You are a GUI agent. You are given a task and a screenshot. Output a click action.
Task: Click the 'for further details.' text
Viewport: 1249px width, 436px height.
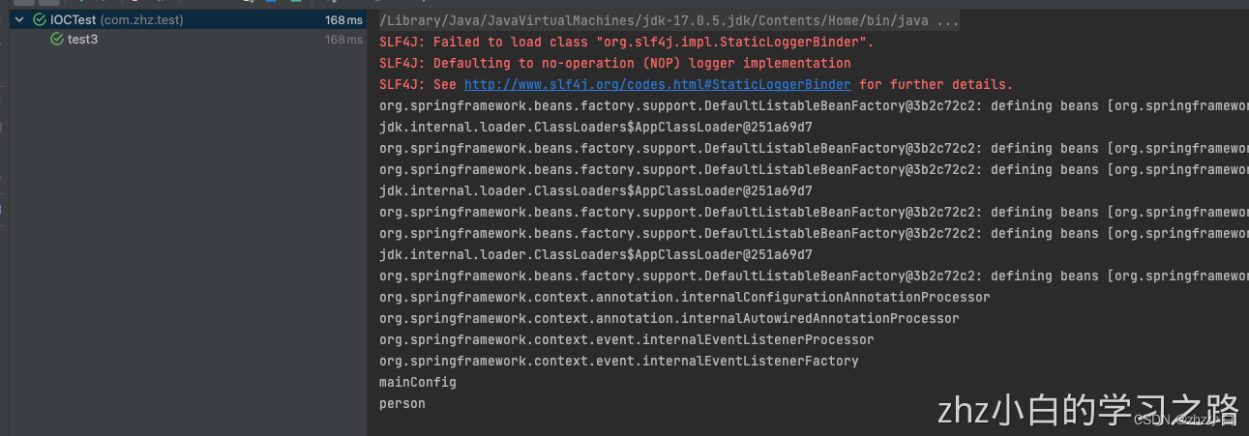point(937,84)
